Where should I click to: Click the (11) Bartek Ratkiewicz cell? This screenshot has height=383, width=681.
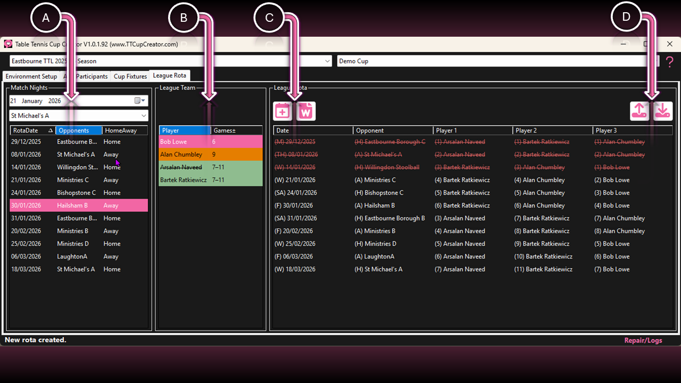(x=543, y=269)
